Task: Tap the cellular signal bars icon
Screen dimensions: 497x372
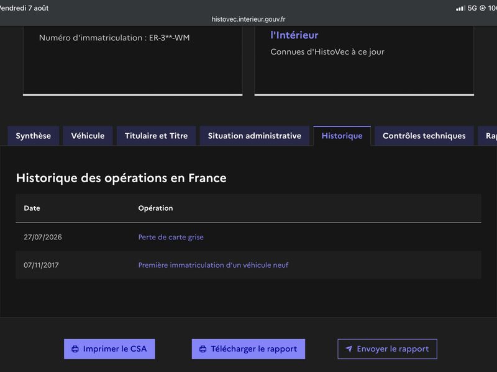Action: click(x=460, y=8)
